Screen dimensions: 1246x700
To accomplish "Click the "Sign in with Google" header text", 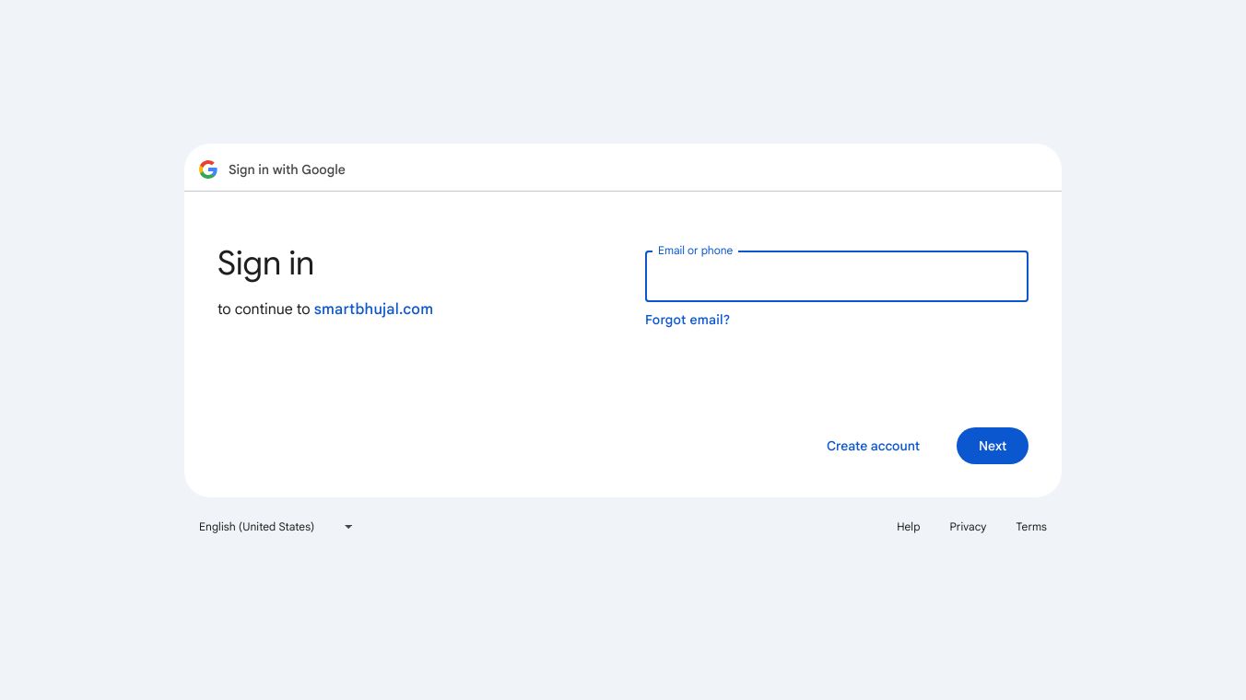I will tap(287, 169).
